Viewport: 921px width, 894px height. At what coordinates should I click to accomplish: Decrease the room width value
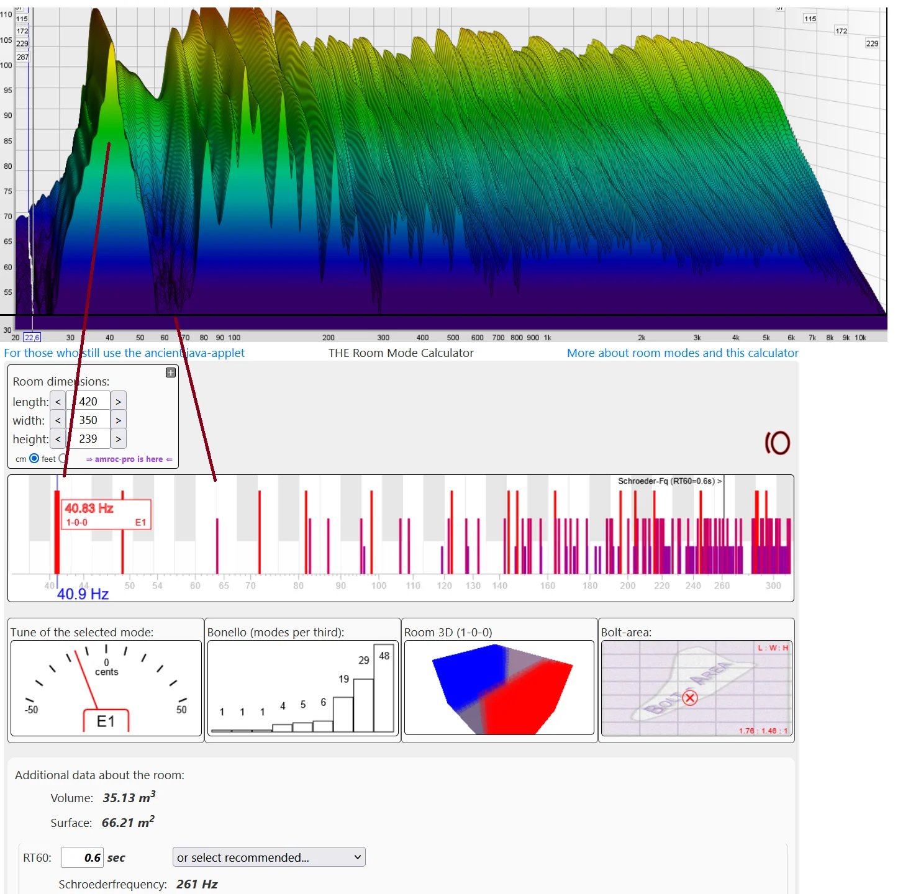pyautogui.click(x=58, y=420)
